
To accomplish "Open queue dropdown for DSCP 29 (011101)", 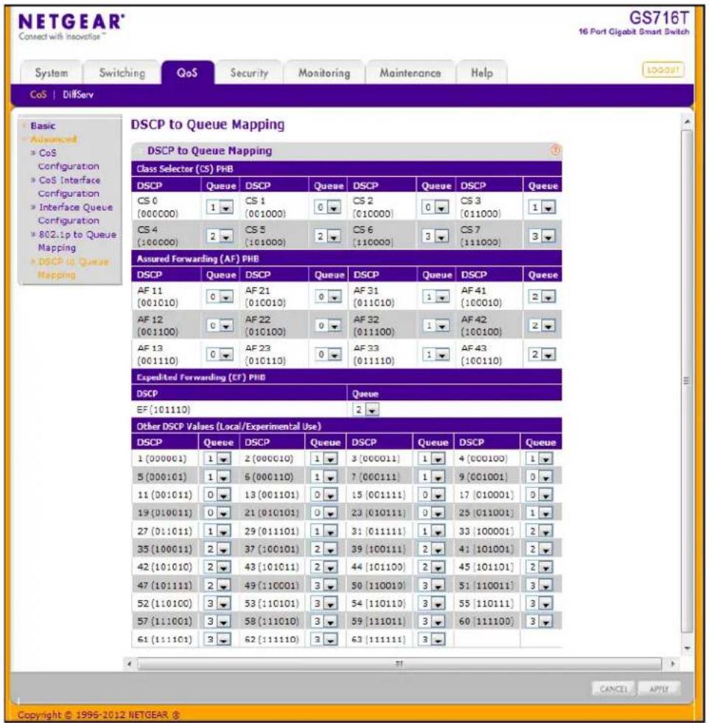I will pyautogui.click(x=324, y=531).
